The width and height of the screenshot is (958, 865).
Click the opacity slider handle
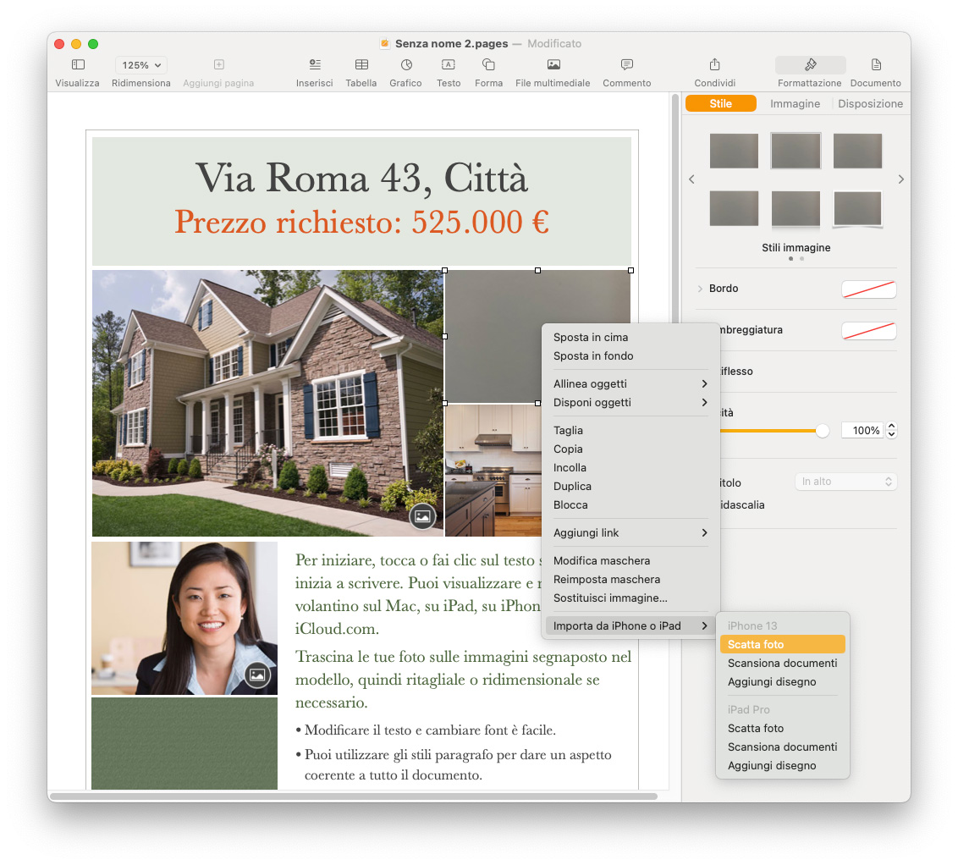[x=822, y=431]
